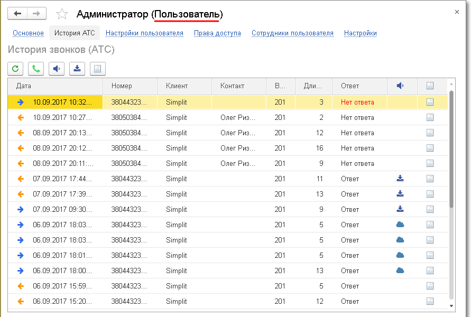Click the green phone call icon
The width and height of the screenshot is (471, 317).
36,68
